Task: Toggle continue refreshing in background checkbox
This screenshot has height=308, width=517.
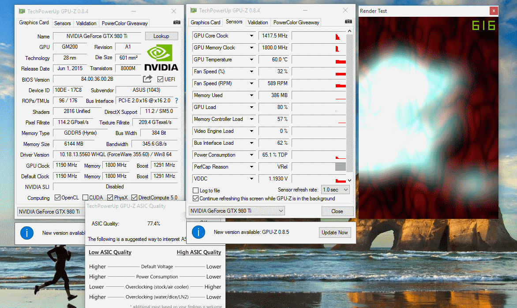Action: click(195, 198)
